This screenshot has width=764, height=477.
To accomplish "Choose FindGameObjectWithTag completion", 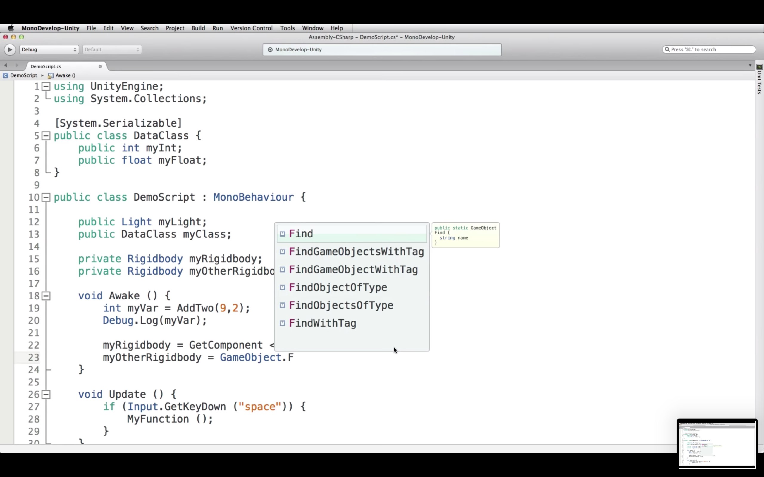I will click(x=352, y=270).
